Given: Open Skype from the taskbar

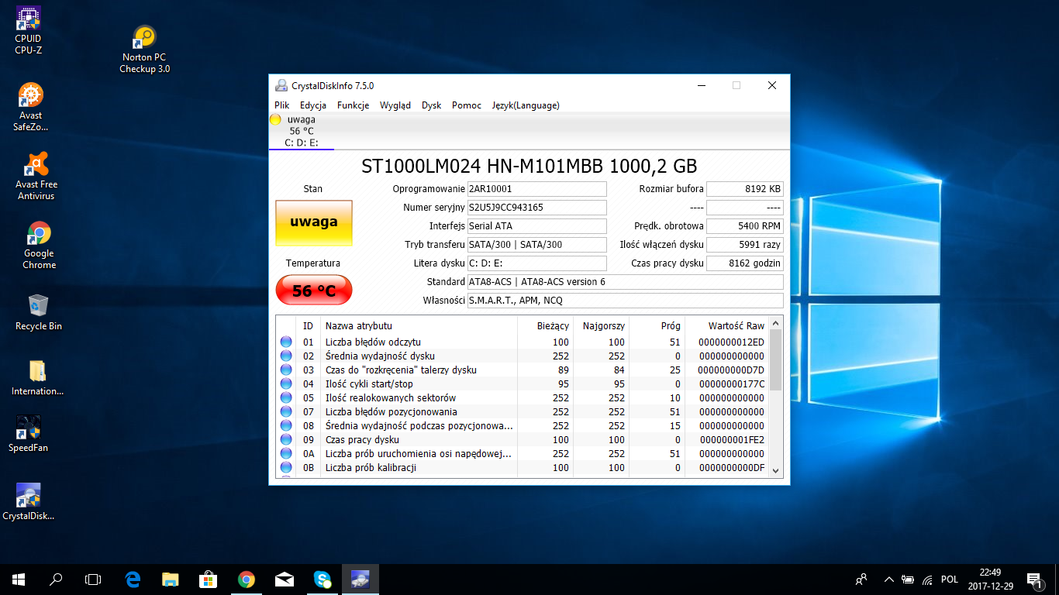Looking at the screenshot, I should [323, 579].
